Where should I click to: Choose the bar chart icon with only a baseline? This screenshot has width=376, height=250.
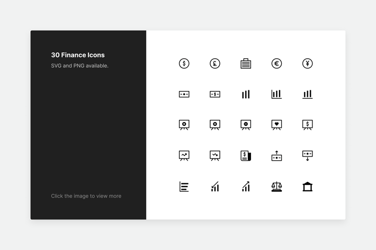pos(307,94)
